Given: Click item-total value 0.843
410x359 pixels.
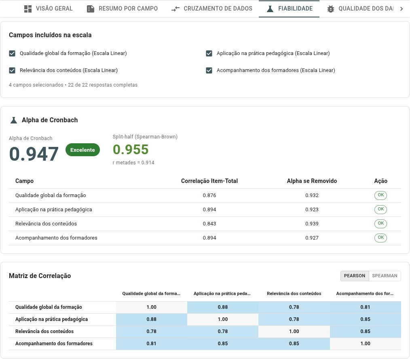Looking at the screenshot, I should tap(209, 224).
